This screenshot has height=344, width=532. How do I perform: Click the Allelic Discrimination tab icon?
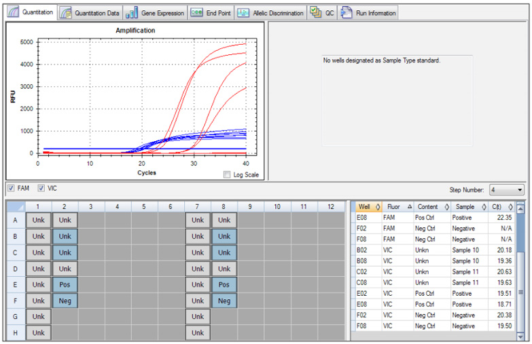pyautogui.click(x=243, y=13)
